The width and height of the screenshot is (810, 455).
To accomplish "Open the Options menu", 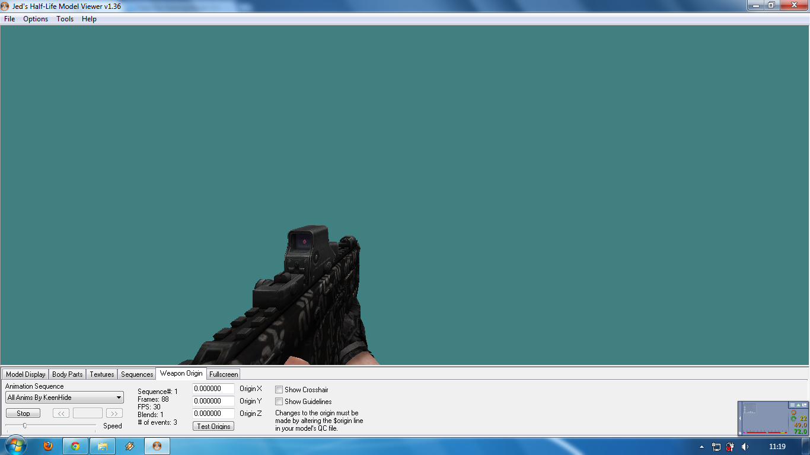I will [x=36, y=19].
